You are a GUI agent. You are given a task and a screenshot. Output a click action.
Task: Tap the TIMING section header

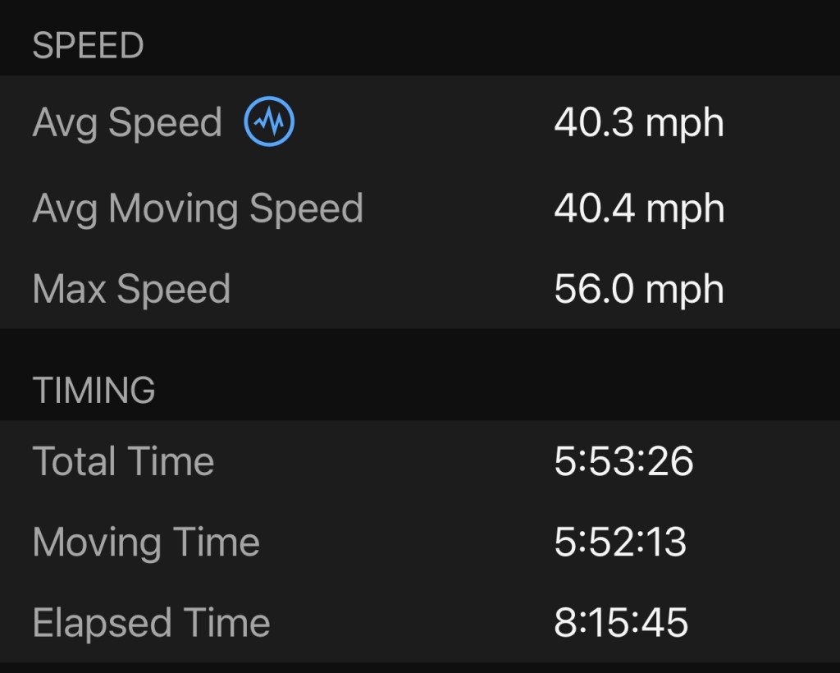coord(94,390)
